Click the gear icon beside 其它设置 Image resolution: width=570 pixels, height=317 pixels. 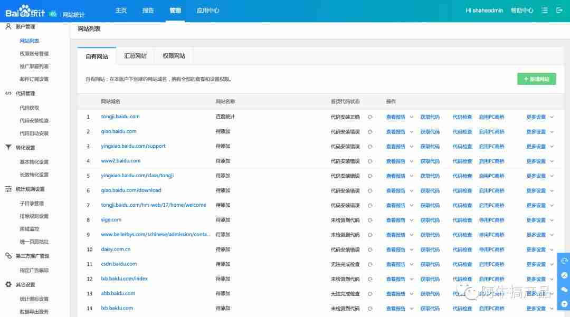(x=9, y=285)
